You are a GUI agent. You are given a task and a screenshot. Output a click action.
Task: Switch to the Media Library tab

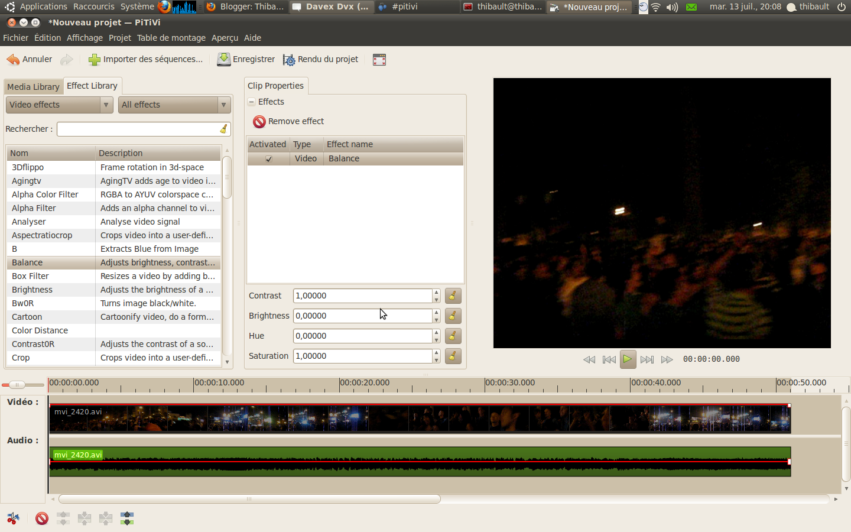pyautogui.click(x=33, y=87)
